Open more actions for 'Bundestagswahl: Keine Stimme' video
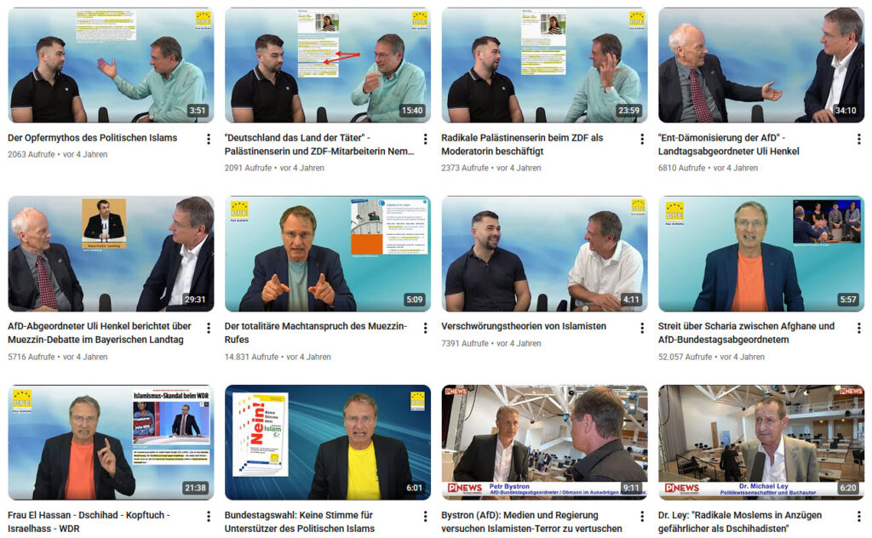Viewport: 872px width, 538px height. point(426,517)
